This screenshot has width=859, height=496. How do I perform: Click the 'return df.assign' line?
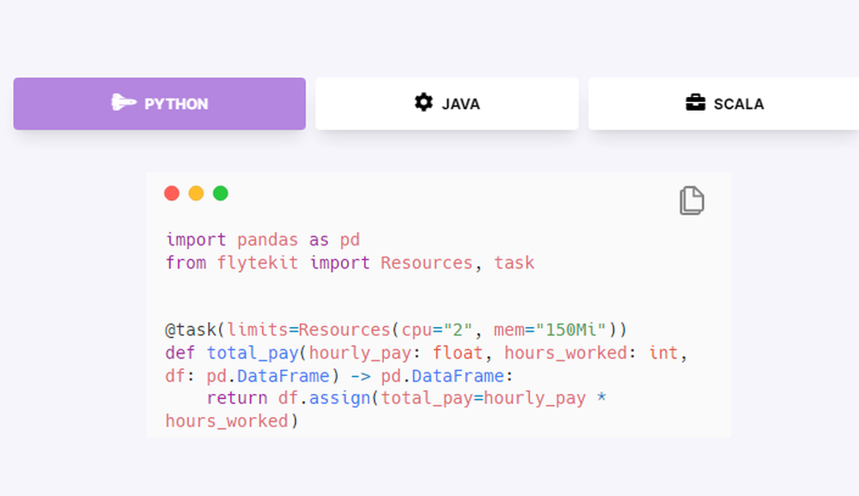406,398
